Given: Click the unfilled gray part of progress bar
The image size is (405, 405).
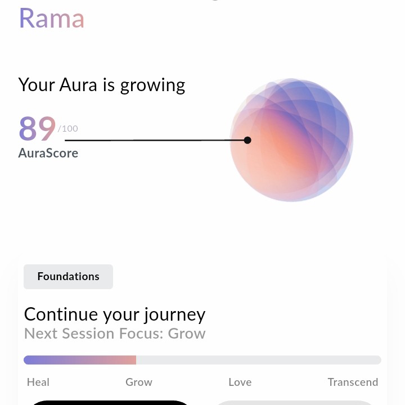Looking at the screenshot, I should tap(259, 360).
